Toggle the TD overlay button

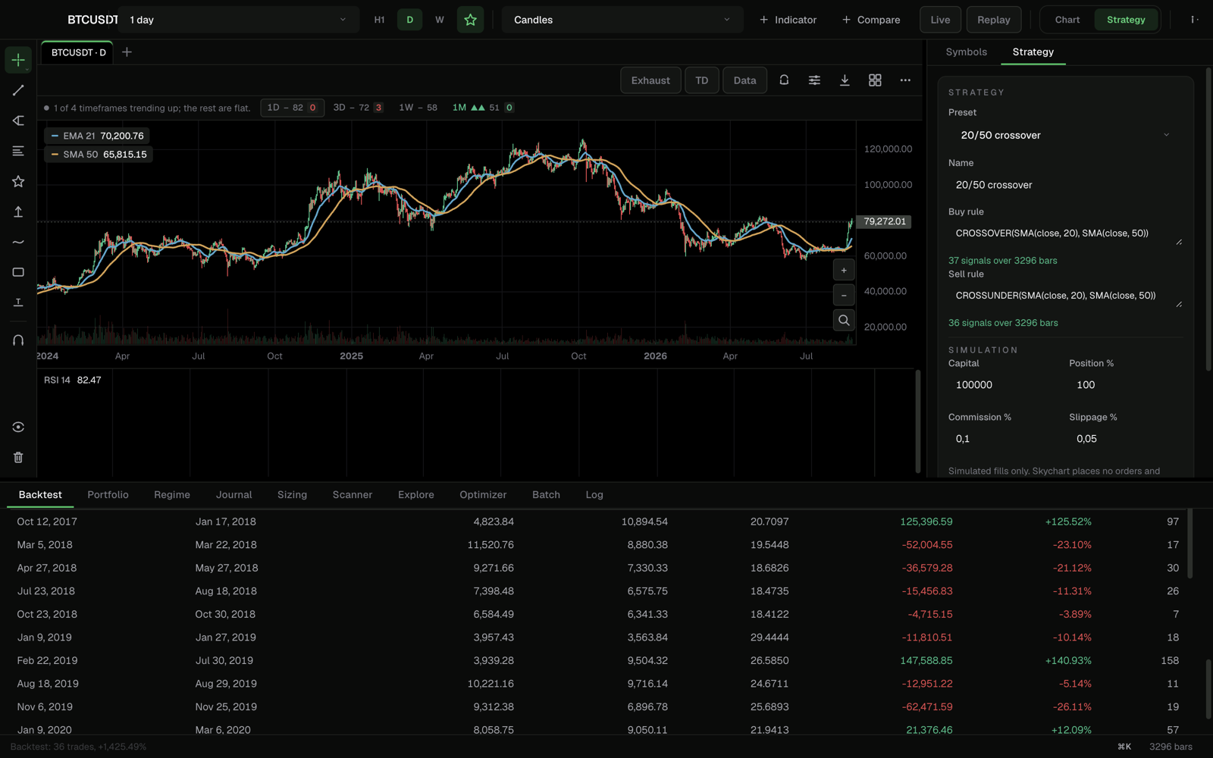[x=702, y=80]
